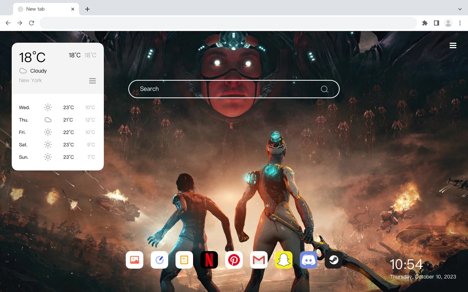This screenshot has width=468, height=292.
Task: Reload the page
Action: point(31,23)
